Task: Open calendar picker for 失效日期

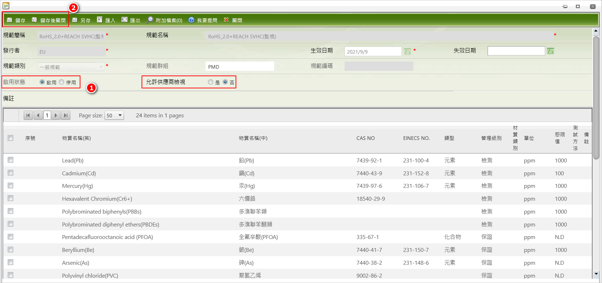Action: pyautogui.click(x=551, y=51)
